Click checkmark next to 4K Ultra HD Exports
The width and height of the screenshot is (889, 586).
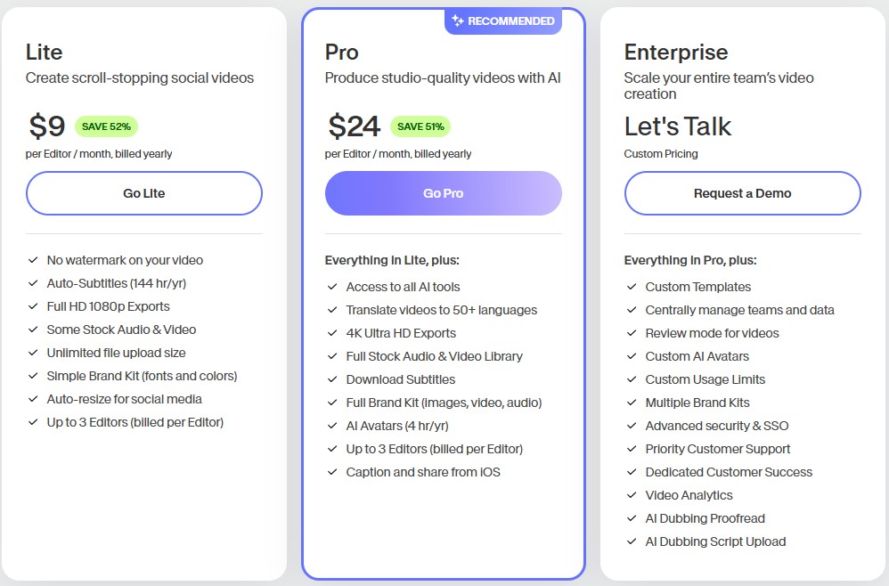click(x=332, y=333)
